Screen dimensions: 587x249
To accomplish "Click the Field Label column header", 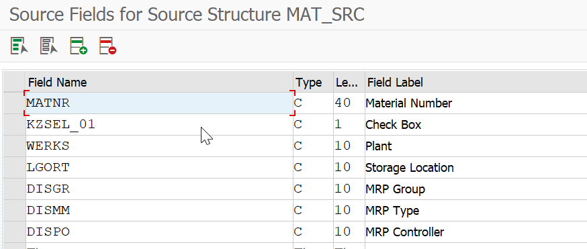I will pos(476,83).
